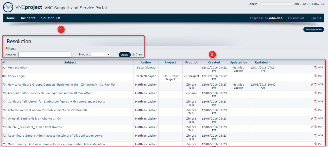
Task: Focus the contains filter text field
Action: (x=45, y=54)
